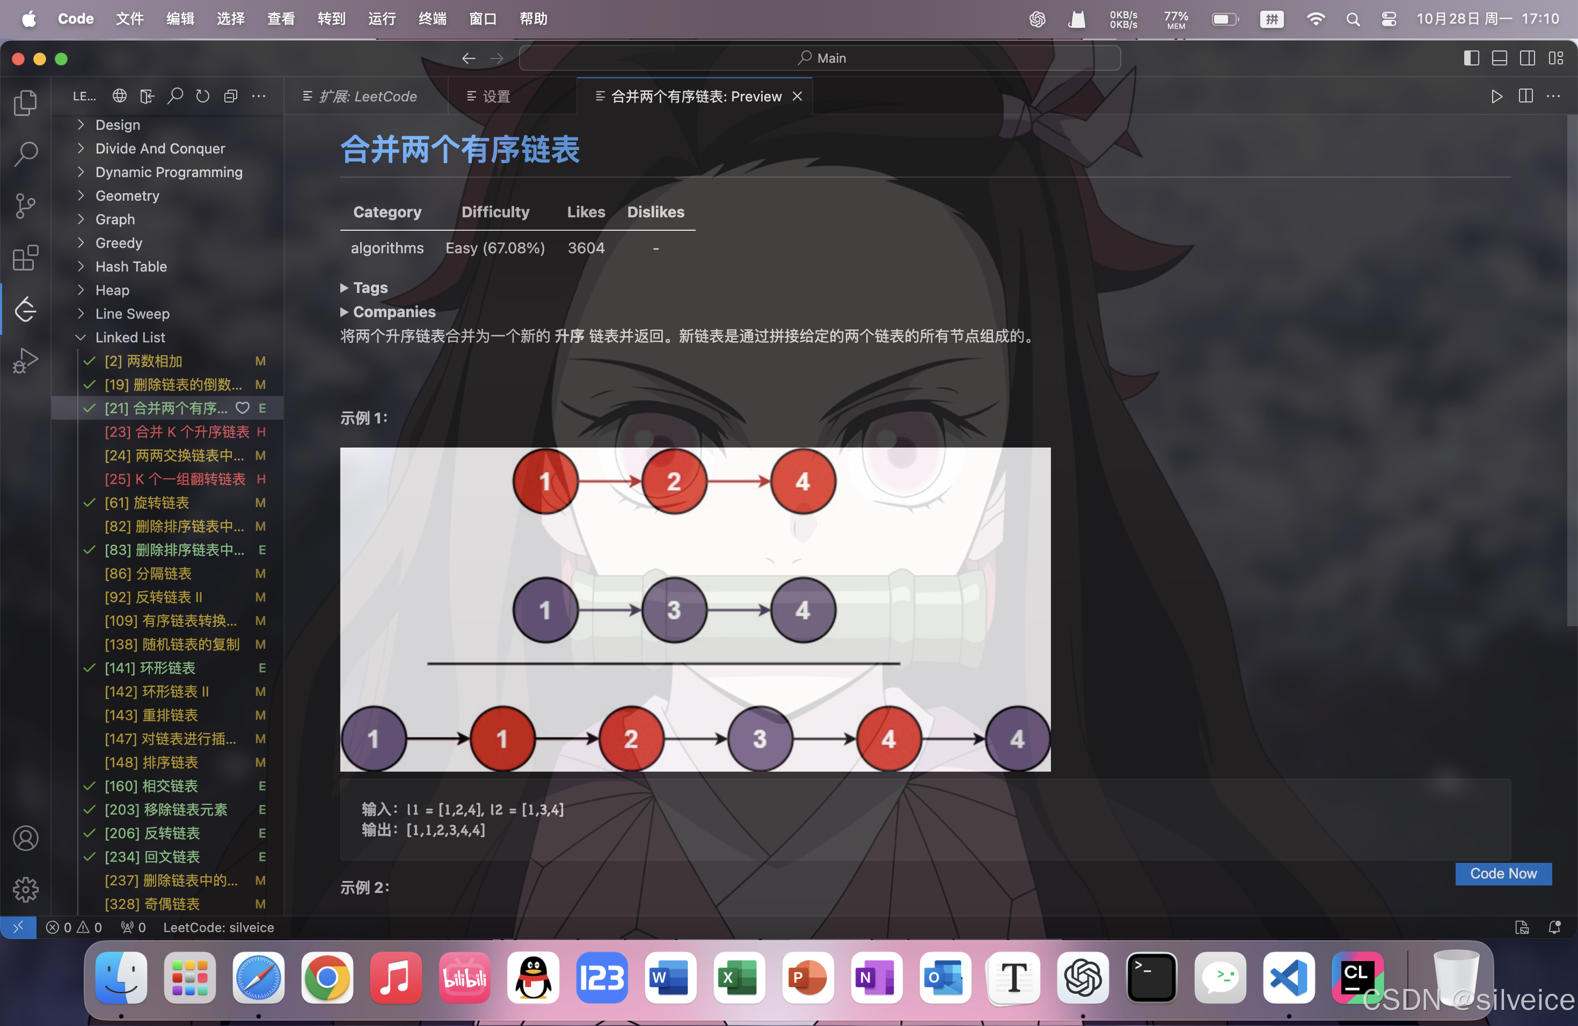Open the 查看 menu

(281, 19)
